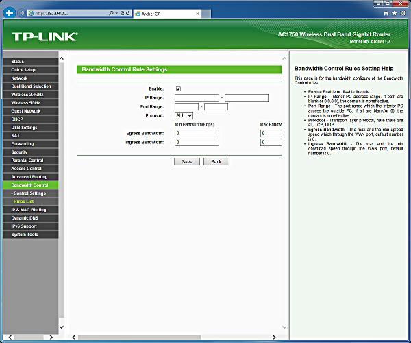The height and width of the screenshot is (343, 411).
Task: Open Advanced Routing menu item
Action: coord(31,177)
